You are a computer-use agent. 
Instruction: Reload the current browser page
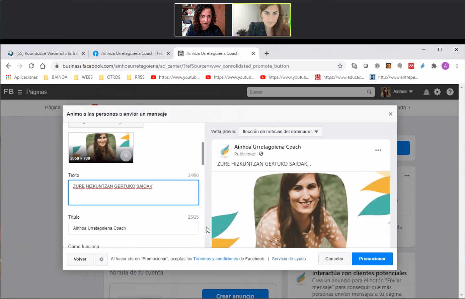[31, 66]
